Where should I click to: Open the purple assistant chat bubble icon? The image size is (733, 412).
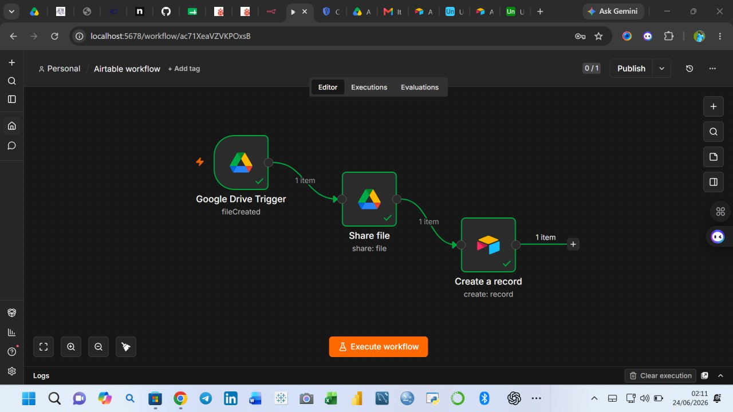[718, 236]
